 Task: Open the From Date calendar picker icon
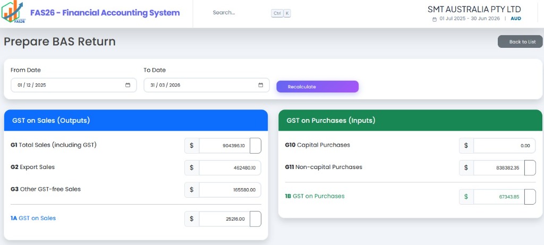coord(128,85)
